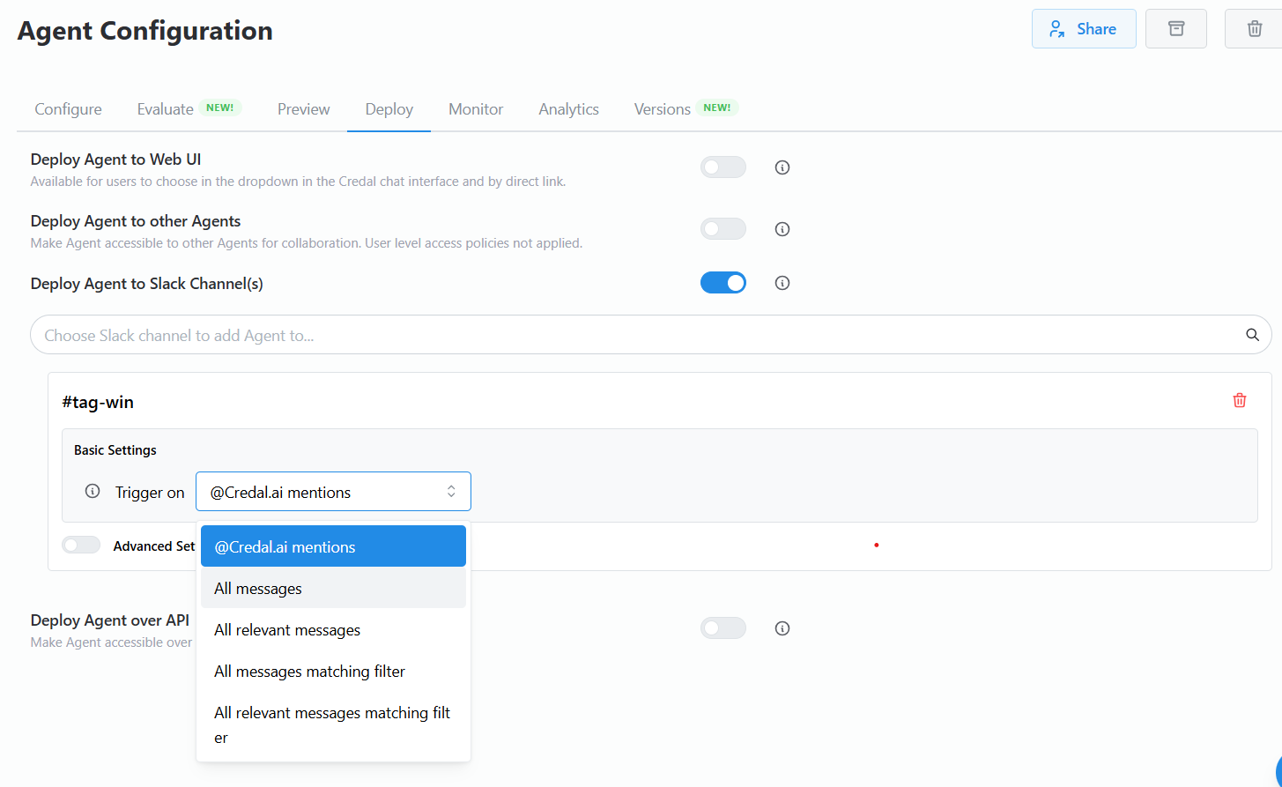Collapse the Trigger on dropdown
The width and height of the screenshot is (1282, 787).
pos(333,492)
